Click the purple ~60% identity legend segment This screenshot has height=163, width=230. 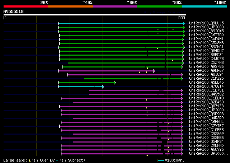tap(115, 6)
